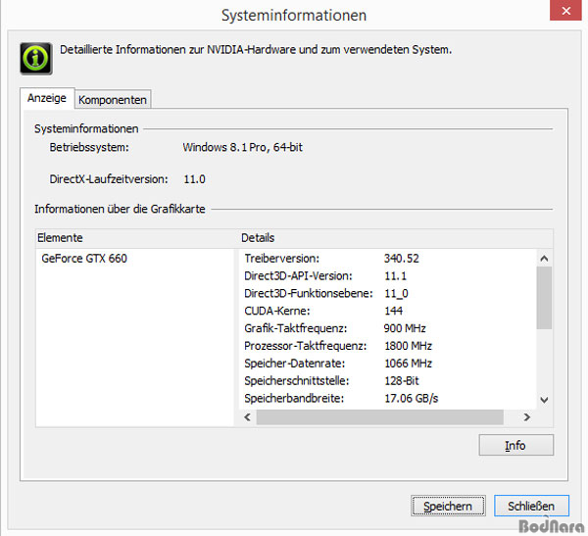Click the Direct3D-API-Version value 11.1
The image size is (588, 536).
(396, 276)
